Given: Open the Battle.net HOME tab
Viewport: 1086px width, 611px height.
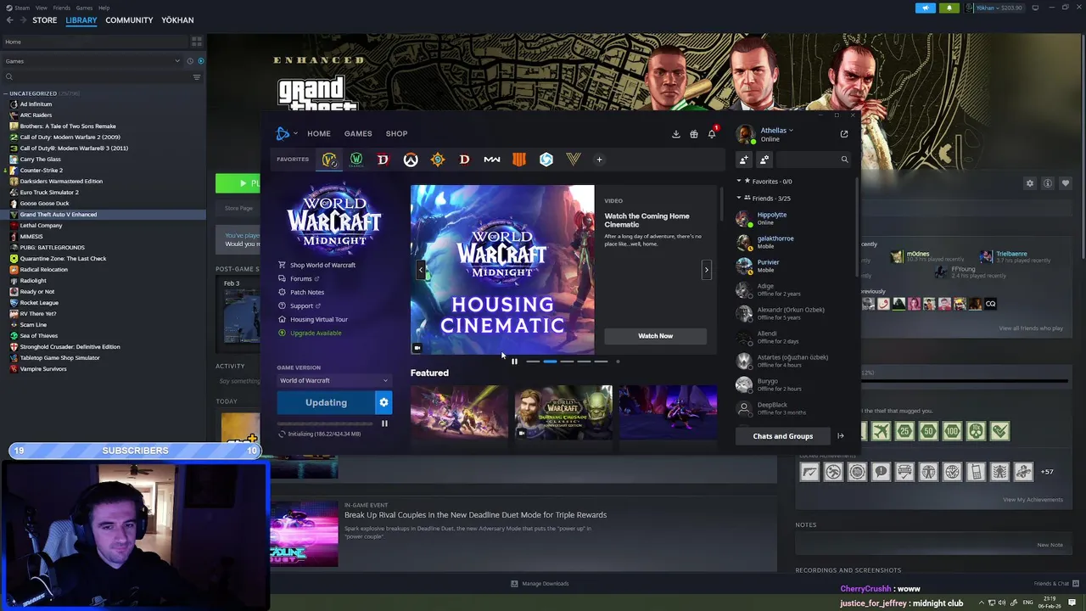Looking at the screenshot, I should (319, 133).
